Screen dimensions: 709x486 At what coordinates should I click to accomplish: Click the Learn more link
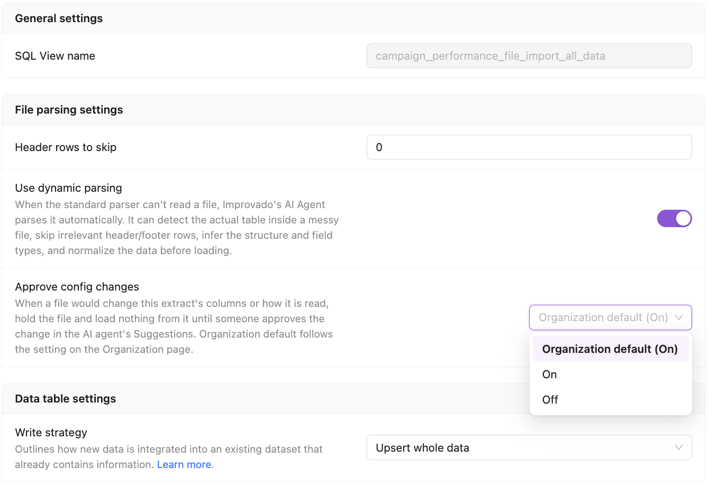point(184,465)
